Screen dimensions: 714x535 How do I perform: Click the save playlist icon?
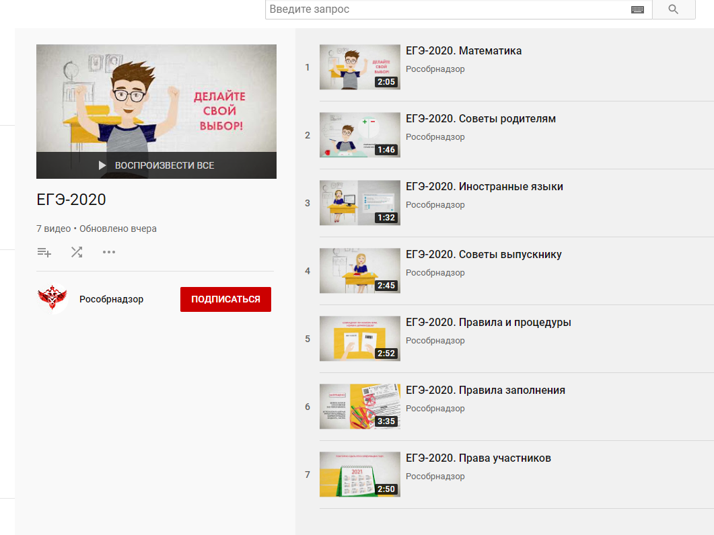click(44, 253)
